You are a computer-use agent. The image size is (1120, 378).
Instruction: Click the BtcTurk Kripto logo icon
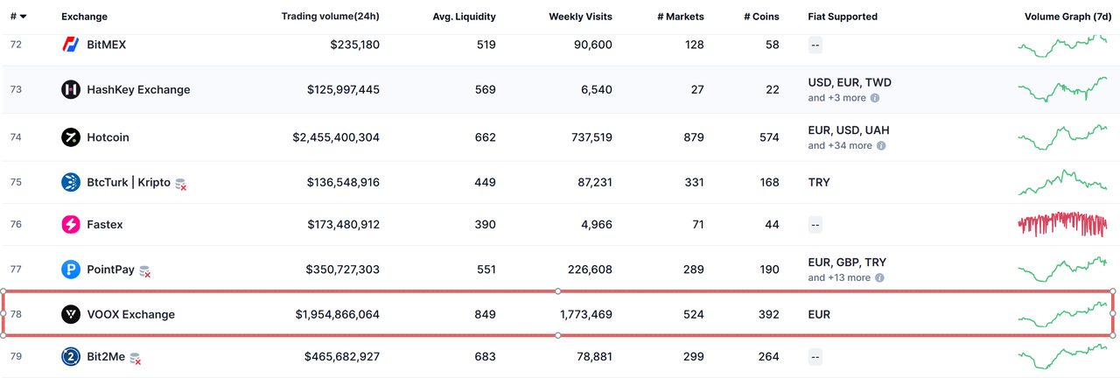[71, 182]
